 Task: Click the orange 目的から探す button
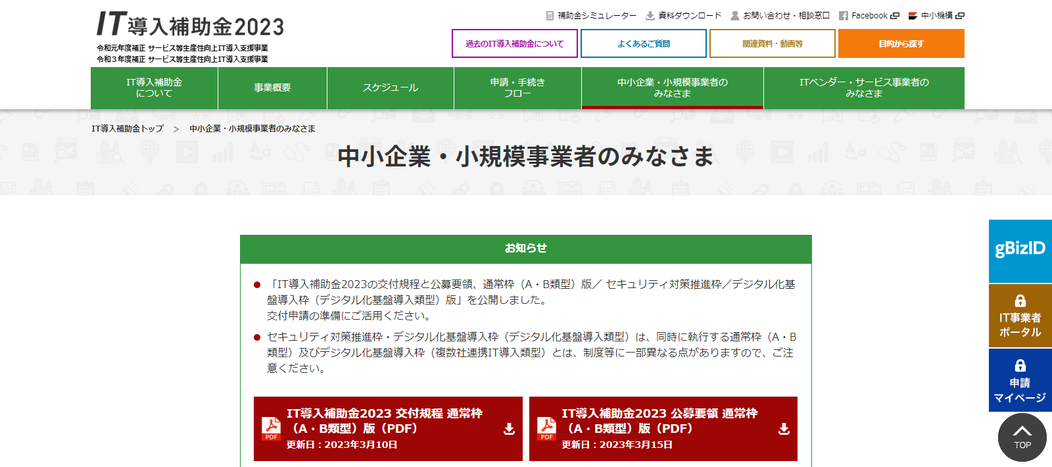[x=901, y=43]
